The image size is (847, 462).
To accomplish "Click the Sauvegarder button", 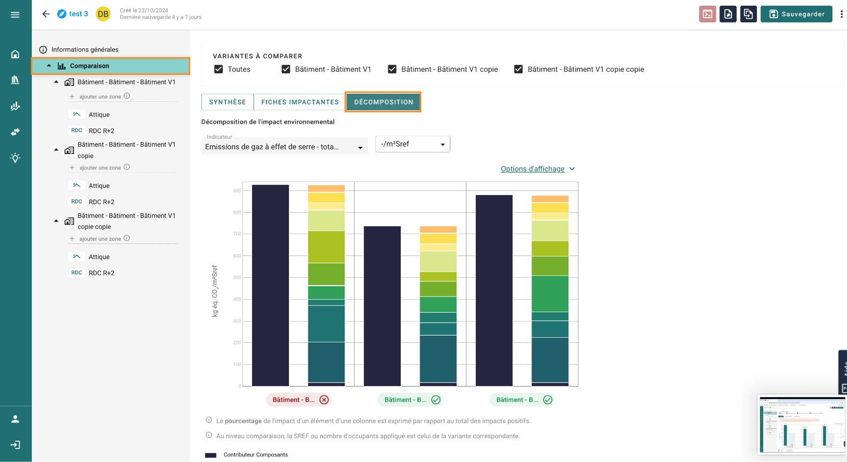I will click(x=797, y=14).
